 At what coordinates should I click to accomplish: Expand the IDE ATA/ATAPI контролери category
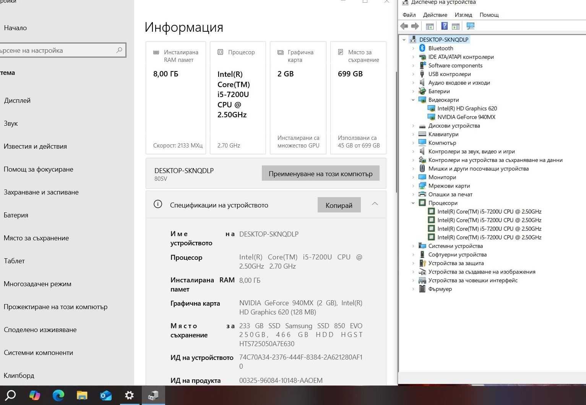(413, 57)
